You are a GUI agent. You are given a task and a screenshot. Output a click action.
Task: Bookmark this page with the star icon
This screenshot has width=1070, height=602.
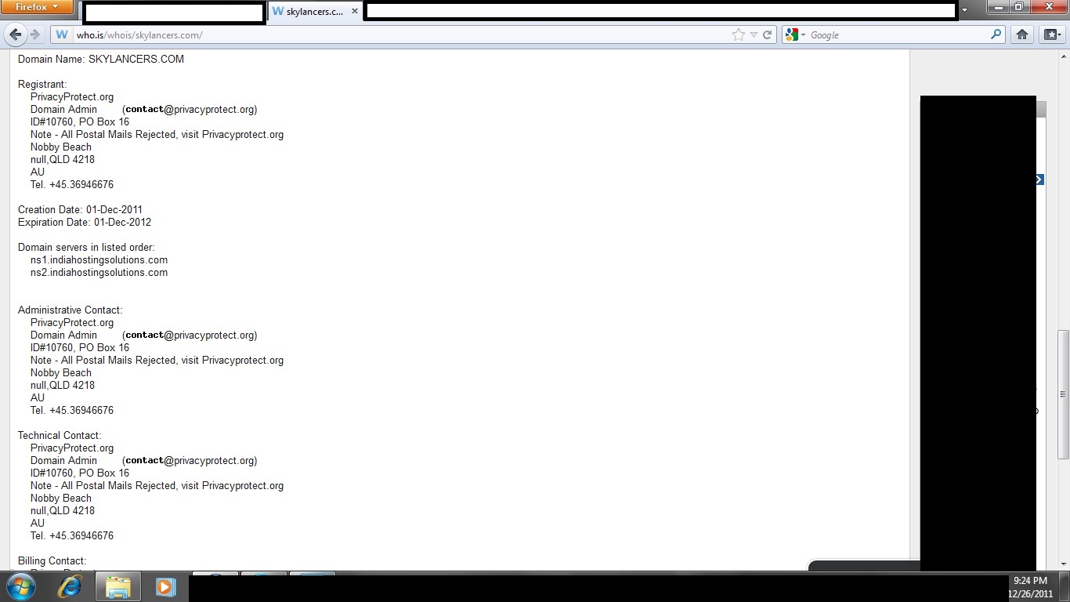738,34
